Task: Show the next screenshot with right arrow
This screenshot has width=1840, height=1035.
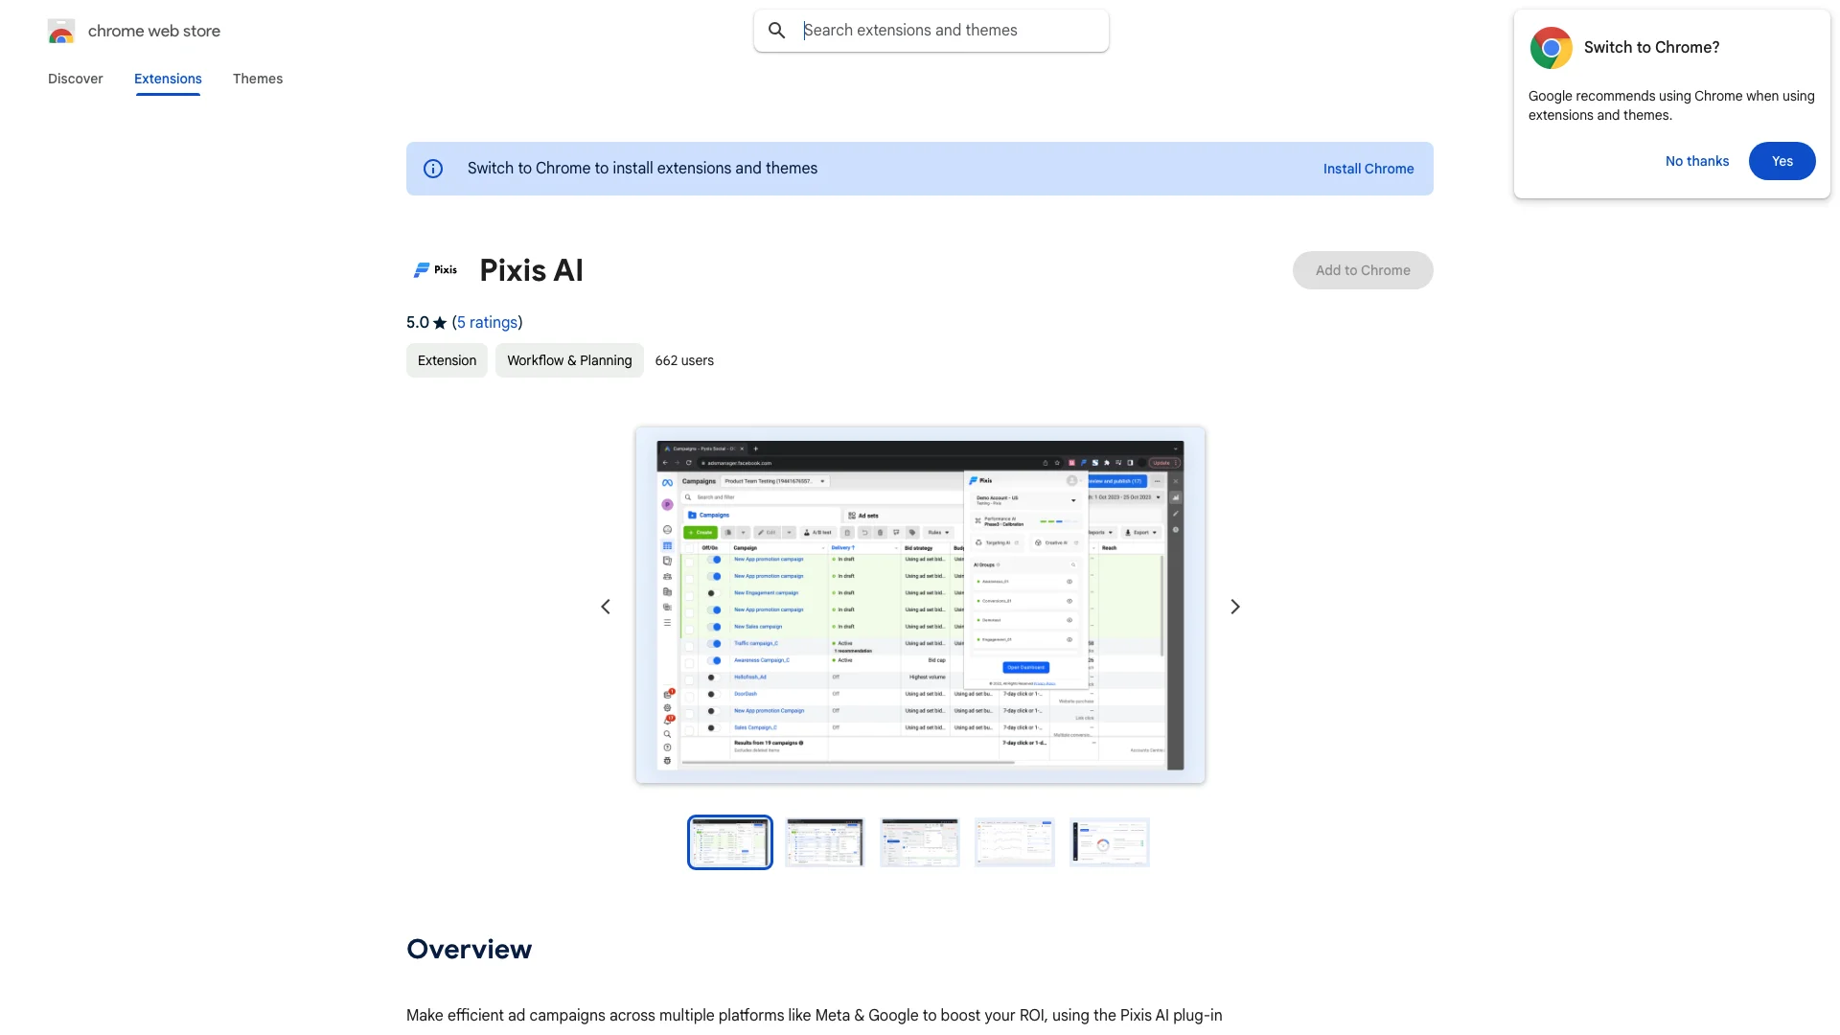Action: click(x=1235, y=607)
